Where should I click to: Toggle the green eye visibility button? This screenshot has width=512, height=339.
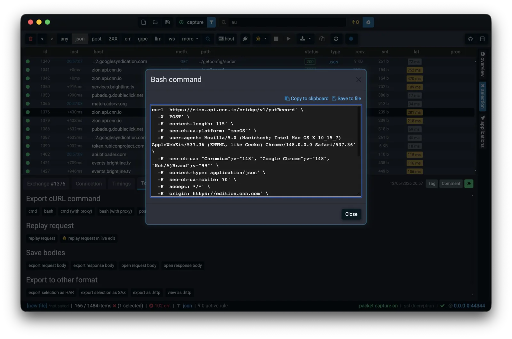coord(469,184)
